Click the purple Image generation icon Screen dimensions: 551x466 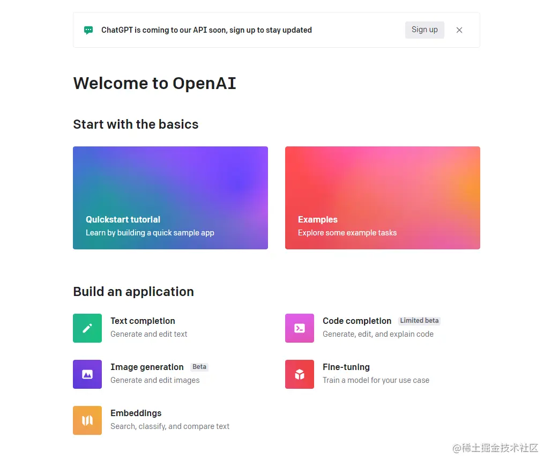tap(87, 374)
